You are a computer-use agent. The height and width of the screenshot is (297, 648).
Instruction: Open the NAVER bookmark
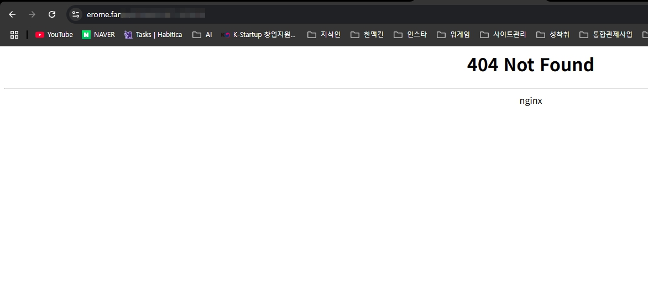coord(98,35)
